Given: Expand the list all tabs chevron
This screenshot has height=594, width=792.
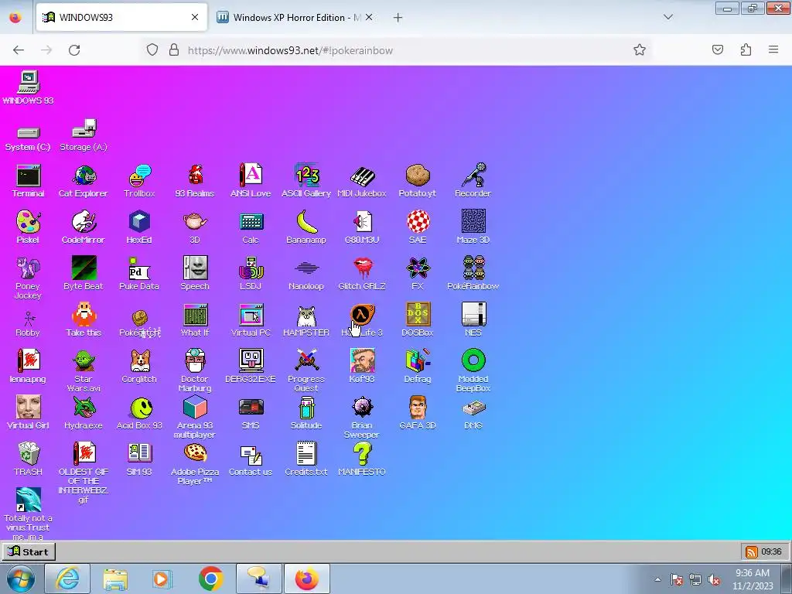Looking at the screenshot, I should [x=667, y=18].
